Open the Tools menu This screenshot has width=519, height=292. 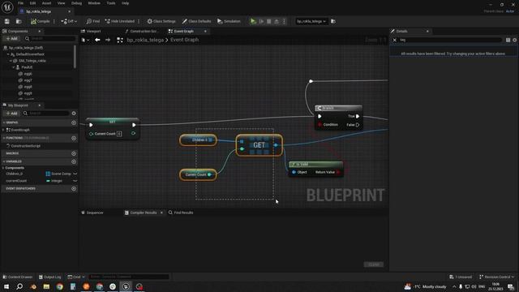click(111, 3)
